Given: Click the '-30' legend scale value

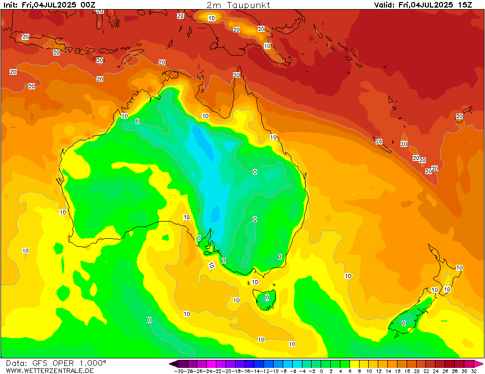Looking at the screenshot, I should click(x=179, y=371).
